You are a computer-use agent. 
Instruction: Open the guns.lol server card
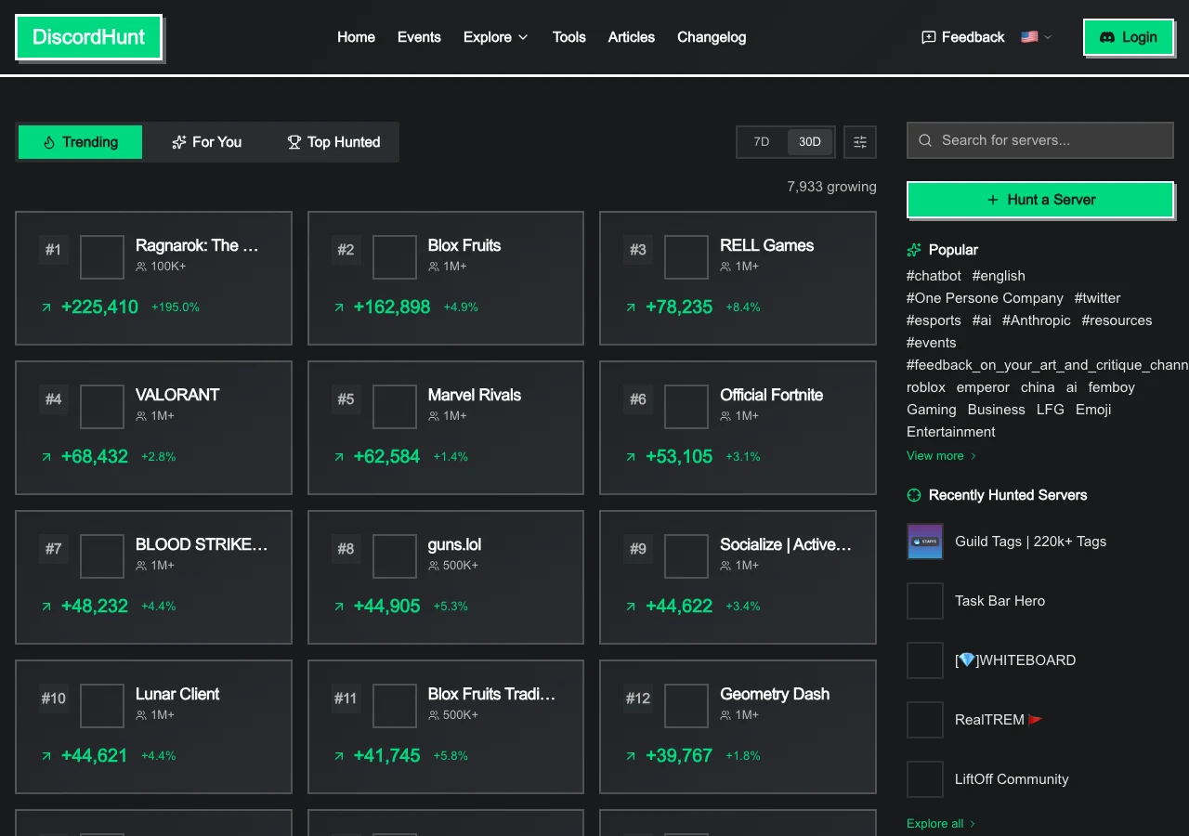click(x=446, y=578)
